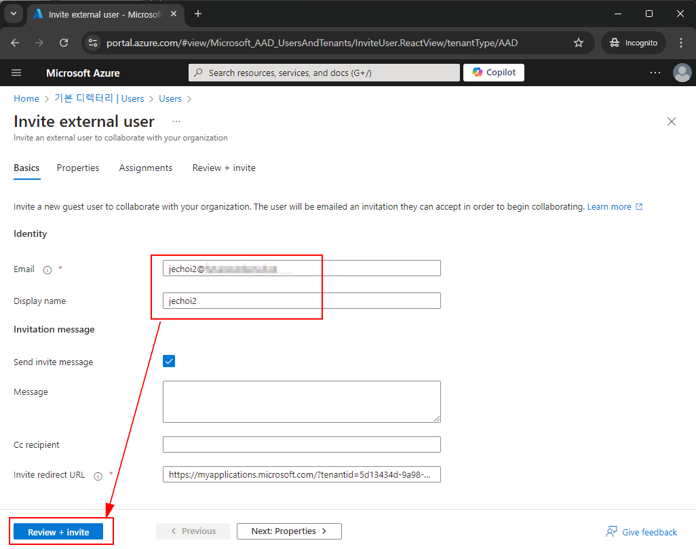The height and width of the screenshot is (549, 696).
Task: Click the Previous button
Action: pos(193,531)
